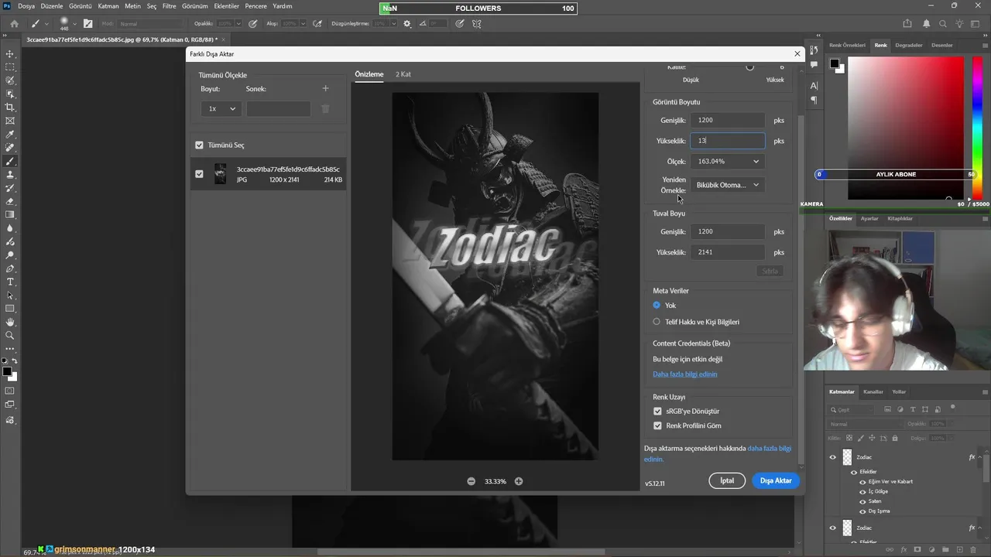Viewport: 991px width, 557px height.
Task: Open the 1x size dropdown
Action: pyautogui.click(x=221, y=109)
